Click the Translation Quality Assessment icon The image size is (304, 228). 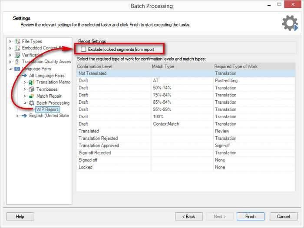(x=17, y=62)
